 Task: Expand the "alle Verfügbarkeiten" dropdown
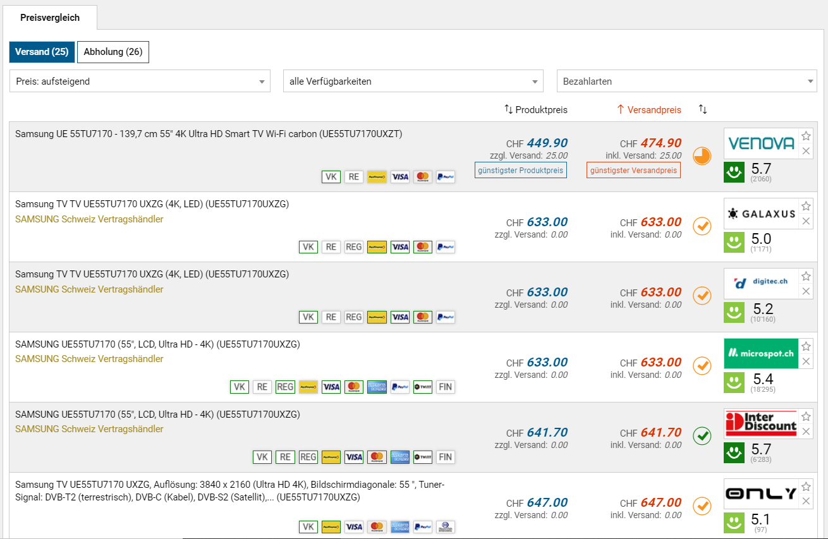(413, 82)
